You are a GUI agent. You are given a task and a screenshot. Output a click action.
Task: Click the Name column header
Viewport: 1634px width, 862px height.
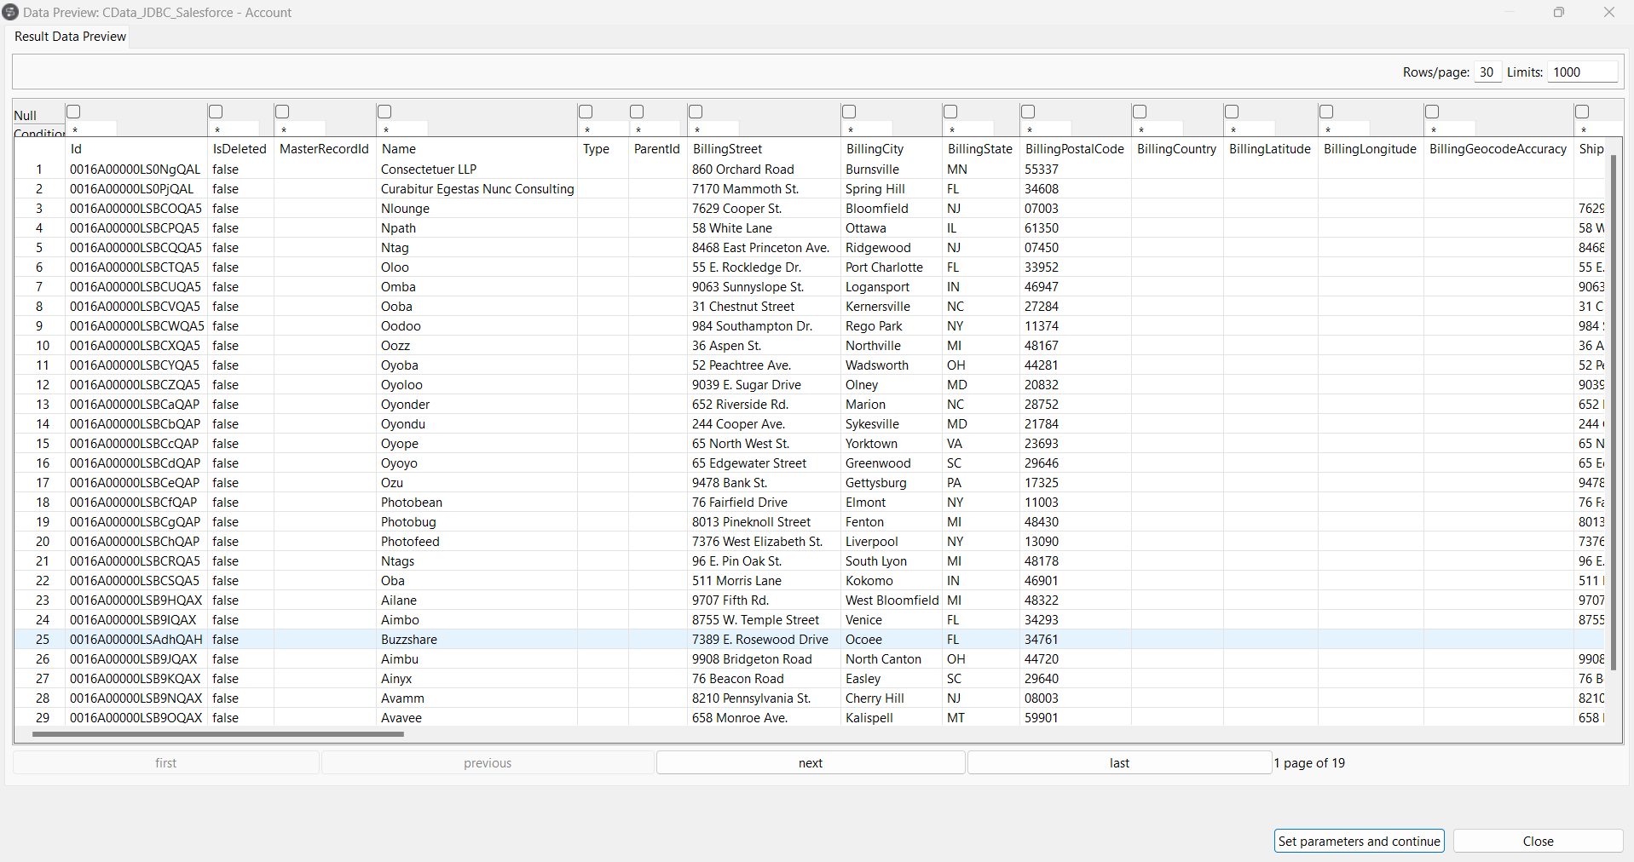(x=399, y=149)
